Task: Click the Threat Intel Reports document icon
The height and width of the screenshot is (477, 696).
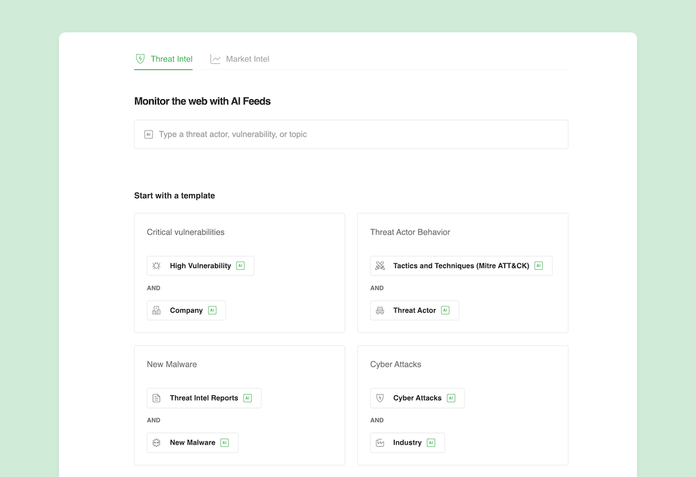Action: tap(157, 398)
